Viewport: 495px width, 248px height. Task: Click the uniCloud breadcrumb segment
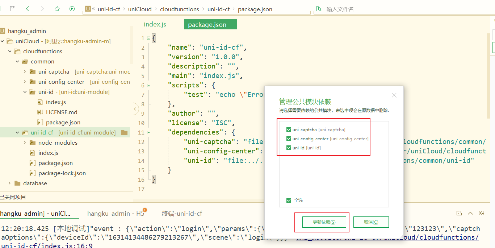139,9
